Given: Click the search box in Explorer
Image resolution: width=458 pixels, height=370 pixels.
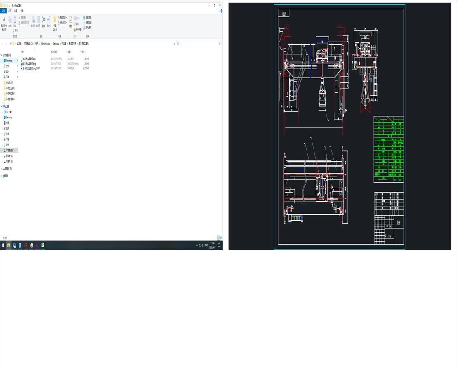Looking at the screenshot, I should [x=201, y=43].
